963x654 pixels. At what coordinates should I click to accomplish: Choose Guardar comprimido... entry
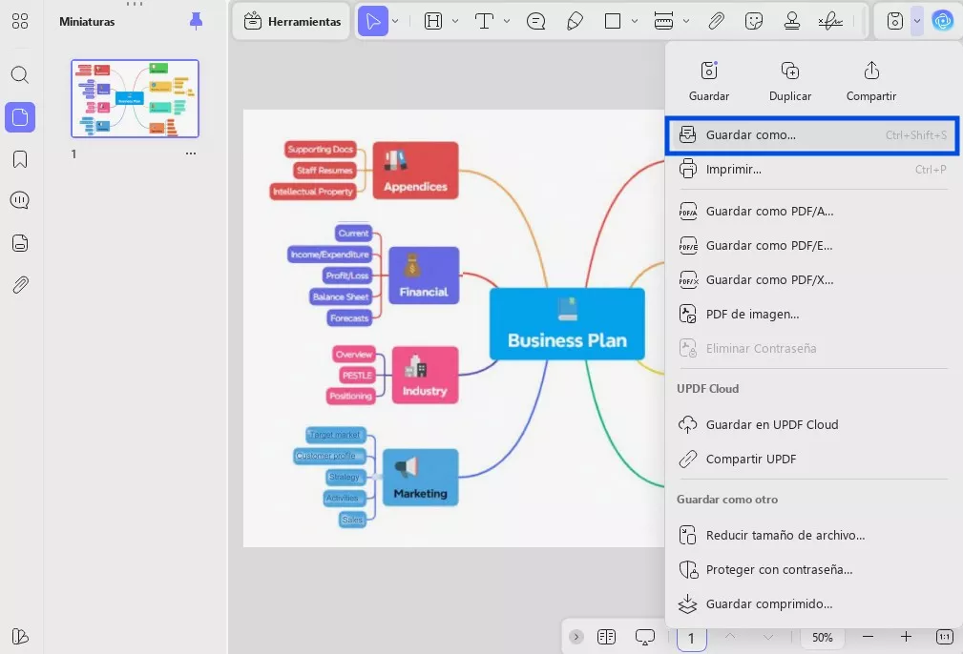812,603
